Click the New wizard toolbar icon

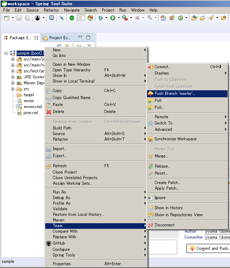[x=7, y=18]
